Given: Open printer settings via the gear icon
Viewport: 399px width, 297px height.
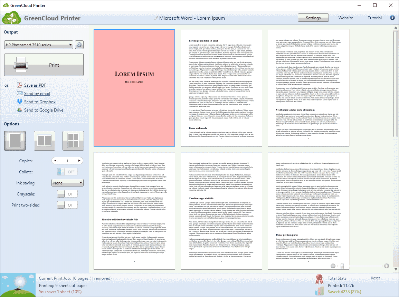Looking at the screenshot, I should (79, 45).
